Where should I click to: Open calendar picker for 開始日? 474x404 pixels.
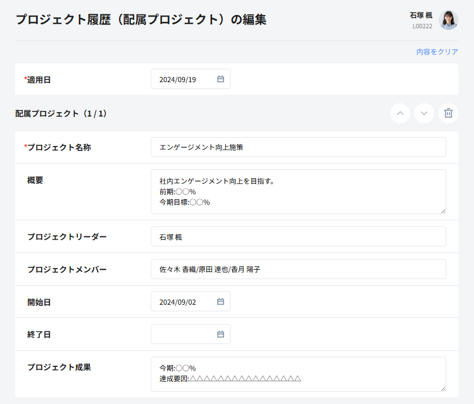[220, 302]
